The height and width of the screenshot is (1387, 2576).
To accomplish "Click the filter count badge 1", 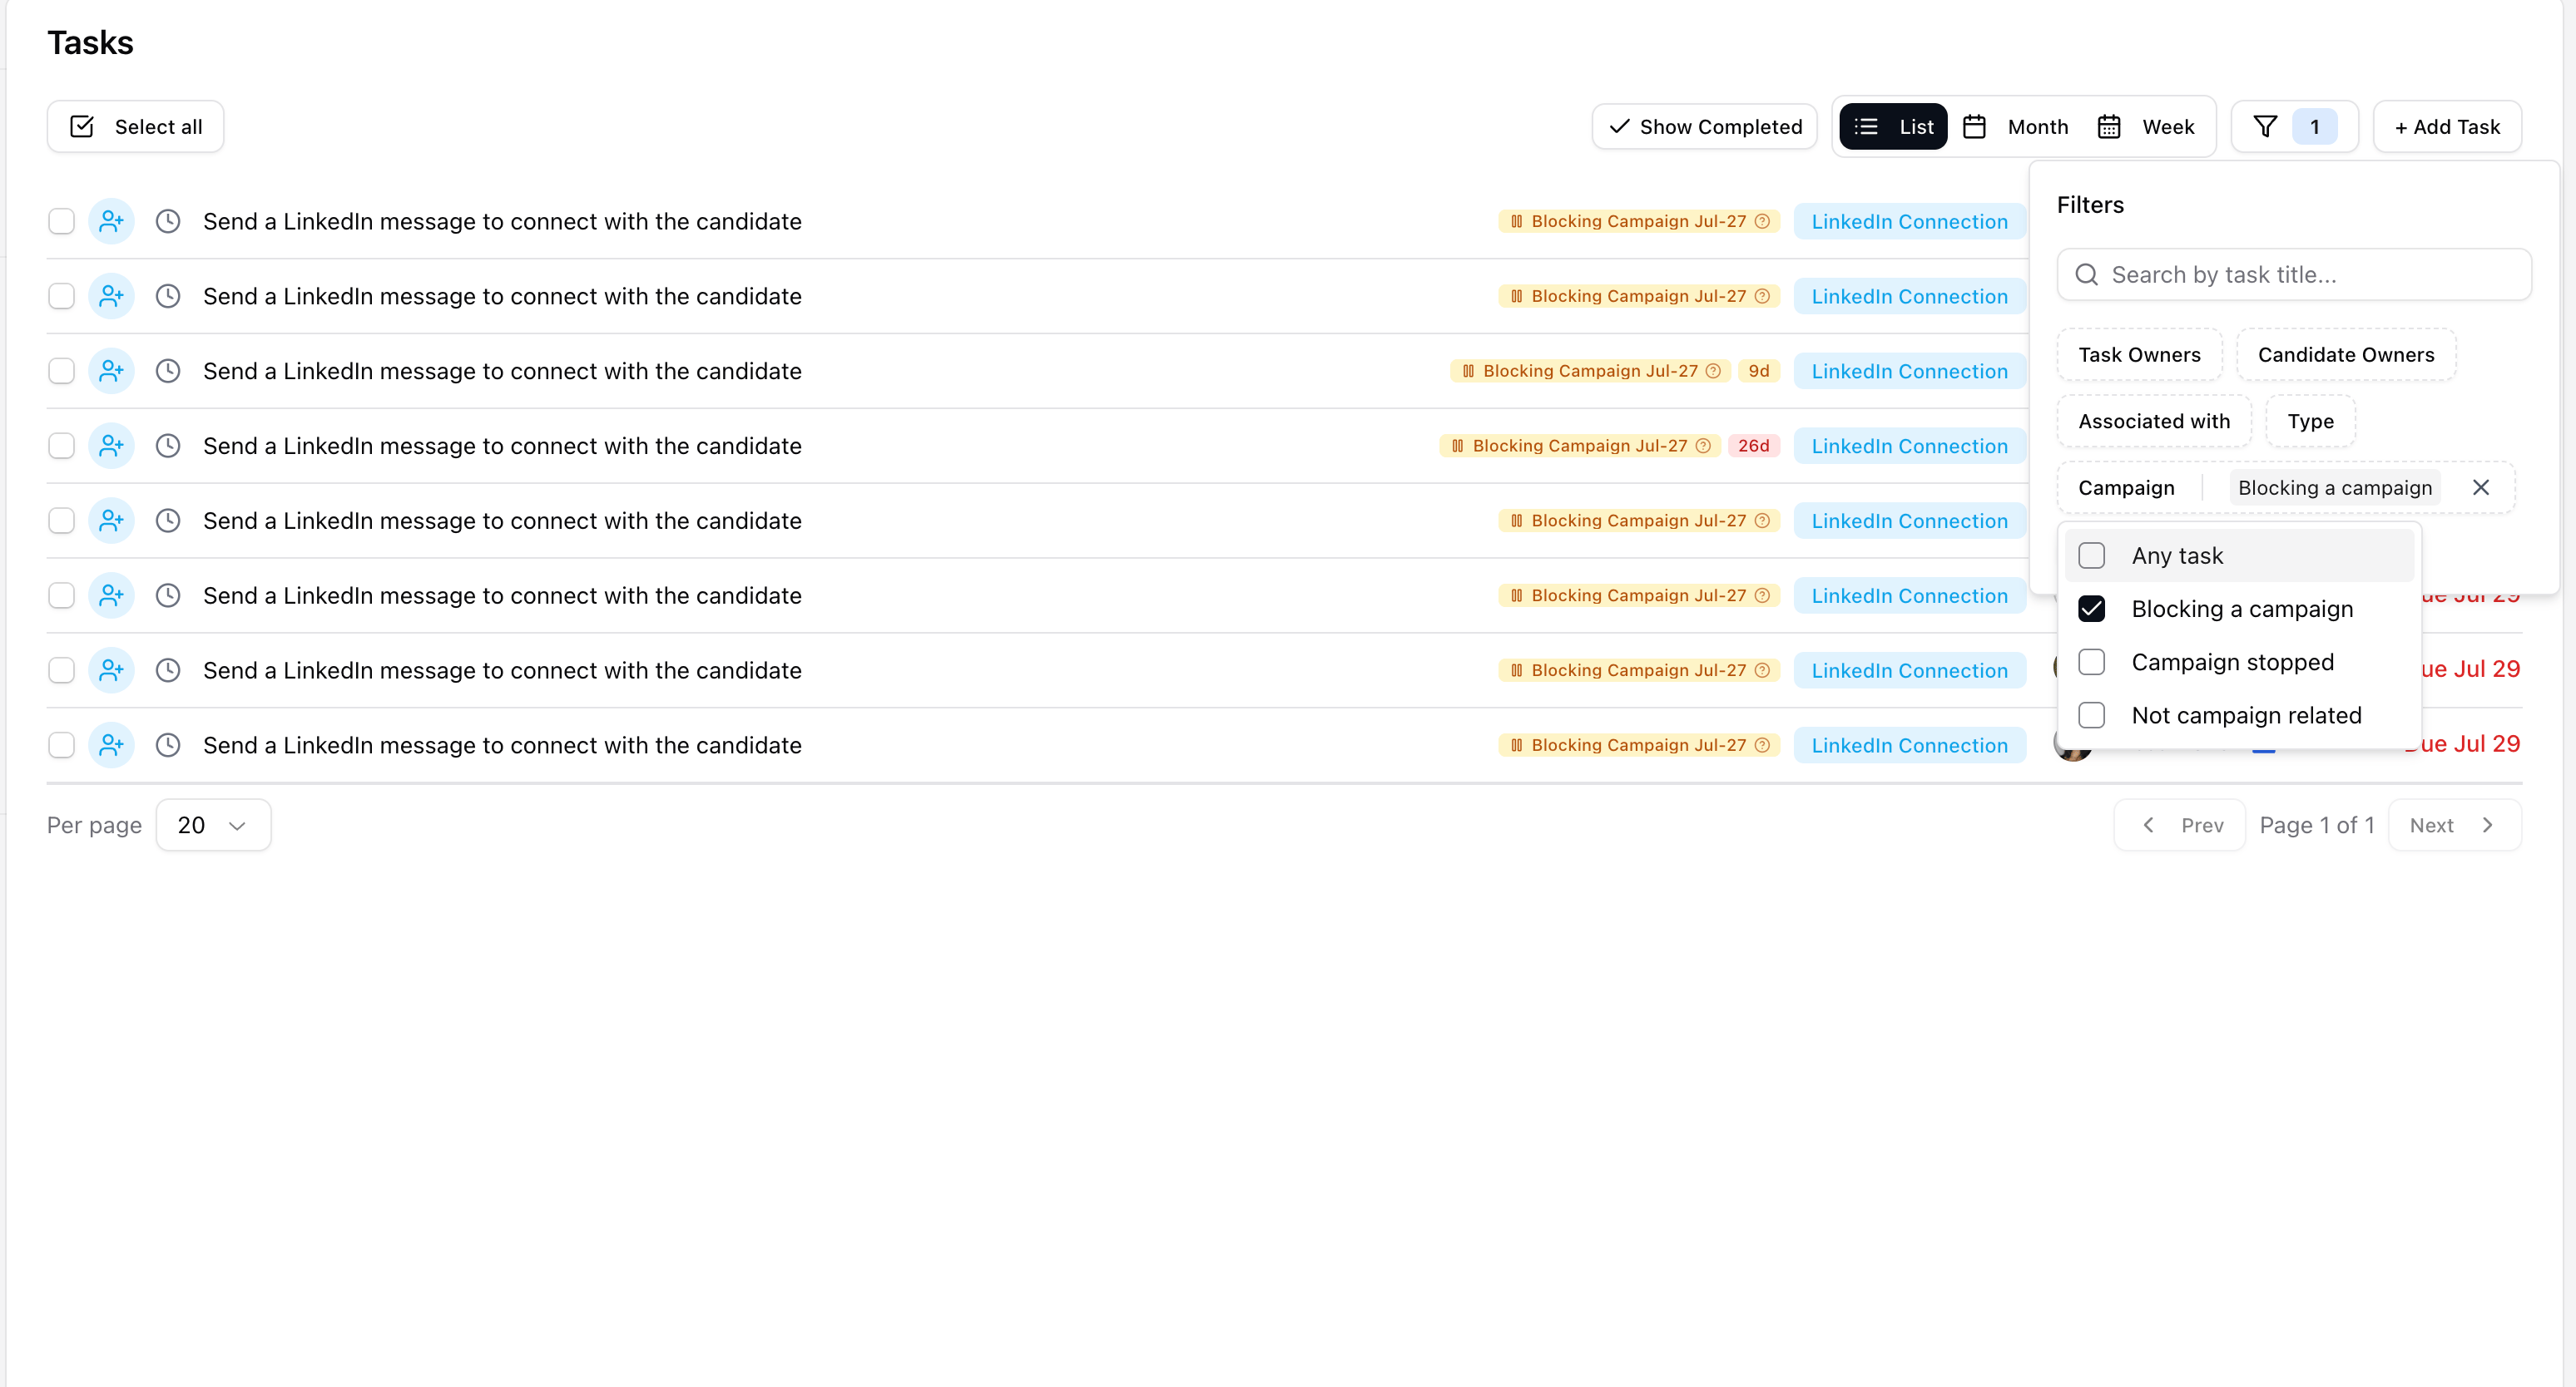I will pyautogui.click(x=2314, y=127).
